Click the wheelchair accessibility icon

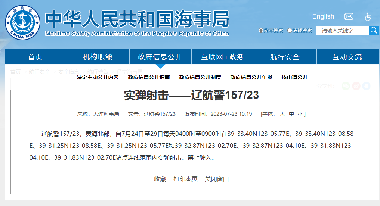point(368,16)
